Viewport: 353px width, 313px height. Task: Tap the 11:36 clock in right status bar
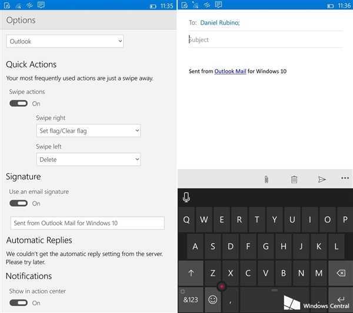click(344, 5)
